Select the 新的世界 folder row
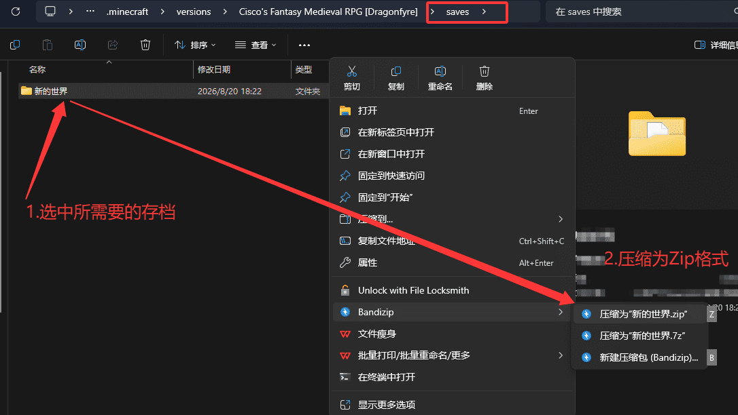 [x=173, y=91]
